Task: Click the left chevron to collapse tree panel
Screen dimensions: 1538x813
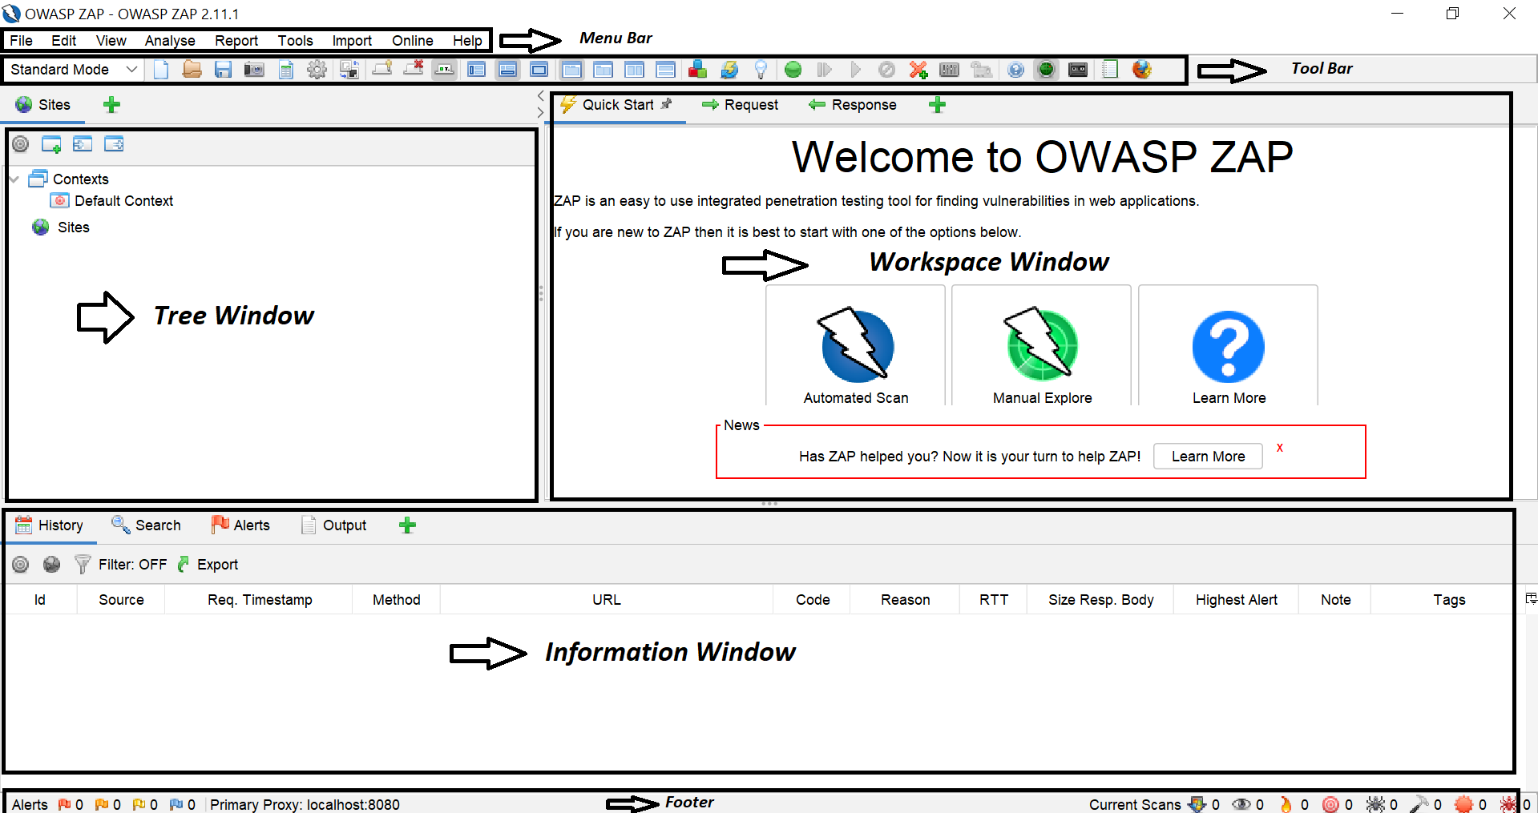Action: point(541,95)
